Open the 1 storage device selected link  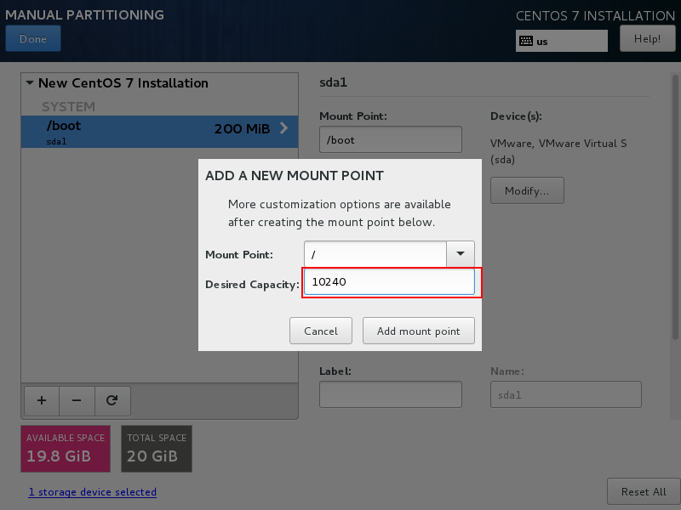pyautogui.click(x=92, y=492)
